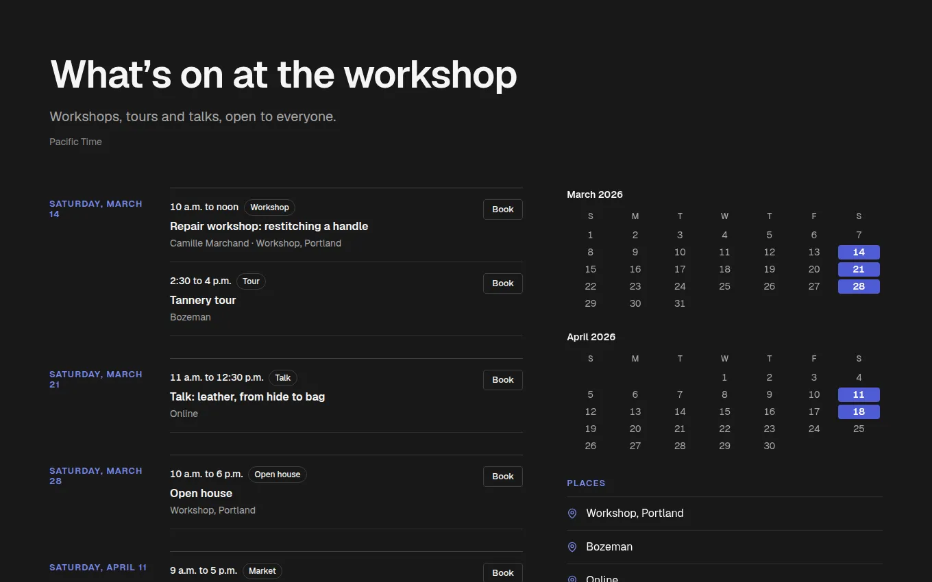The height and width of the screenshot is (582, 932).
Task: Click the Workshop tag on the repair event
Action: [269, 207]
